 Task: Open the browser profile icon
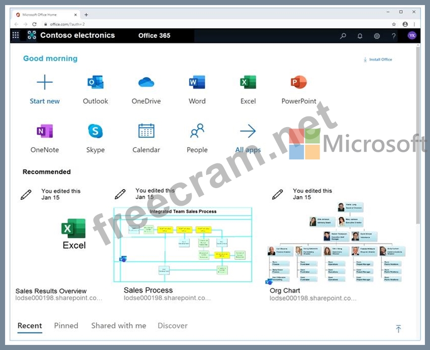click(x=405, y=24)
